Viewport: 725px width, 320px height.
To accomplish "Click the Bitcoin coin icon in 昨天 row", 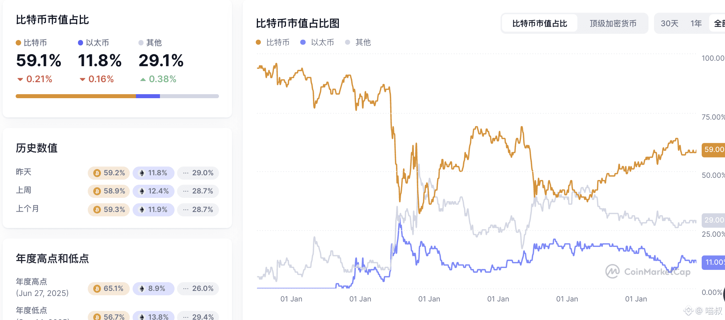I will 97,173.
